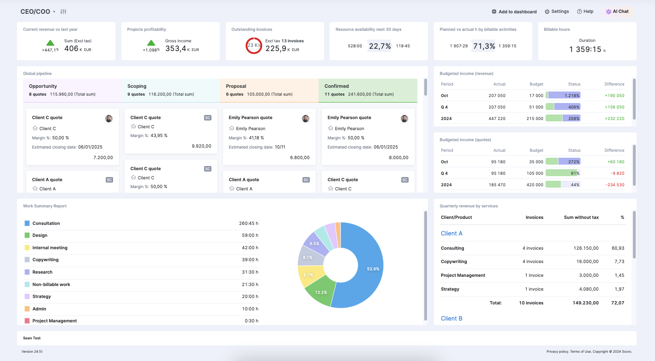This screenshot has width=655, height=361.
Task: Launch the AI Chat button
Action: click(x=617, y=11)
